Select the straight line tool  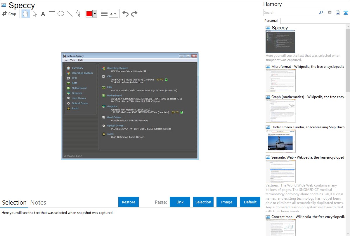(70, 14)
